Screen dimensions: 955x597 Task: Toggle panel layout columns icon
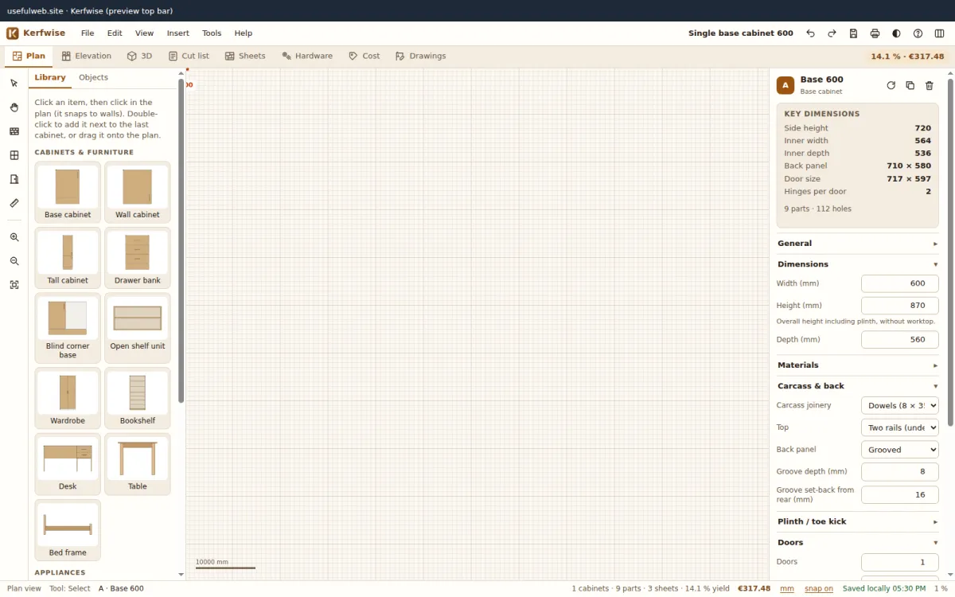(x=939, y=33)
